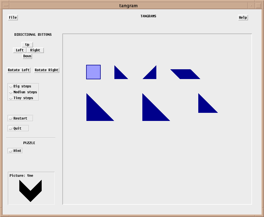This screenshot has height=217, width=264.
Task: Select Medium steps radio option
Action: 11,92
